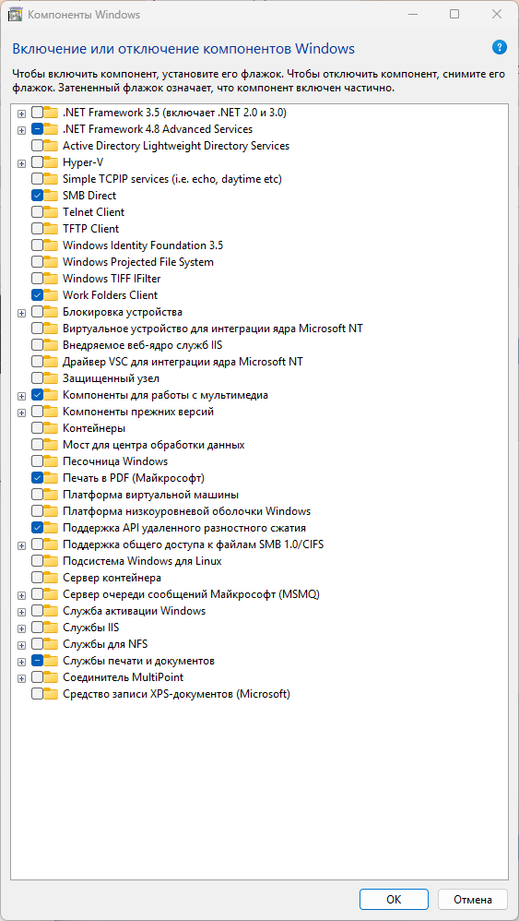The width and height of the screenshot is (519, 921).
Task: Click the Песочница Windows folder icon
Action: tap(51, 461)
